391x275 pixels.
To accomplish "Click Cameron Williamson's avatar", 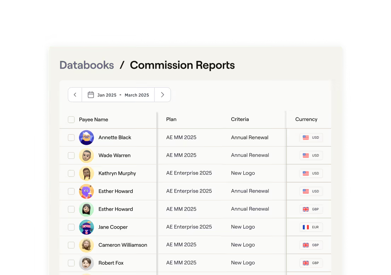I will tap(86, 245).
